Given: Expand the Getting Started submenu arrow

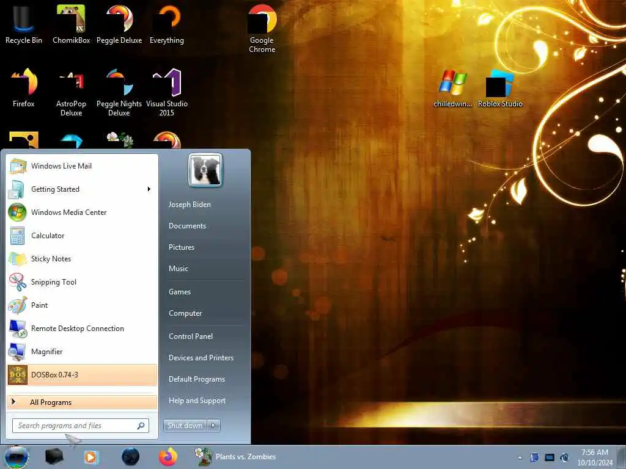Looking at the screenshot, I should coord(149,189).
